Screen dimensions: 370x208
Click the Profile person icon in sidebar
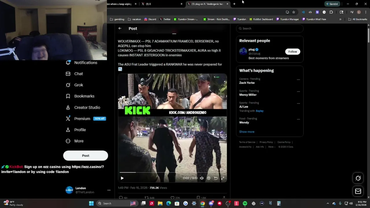68,130
